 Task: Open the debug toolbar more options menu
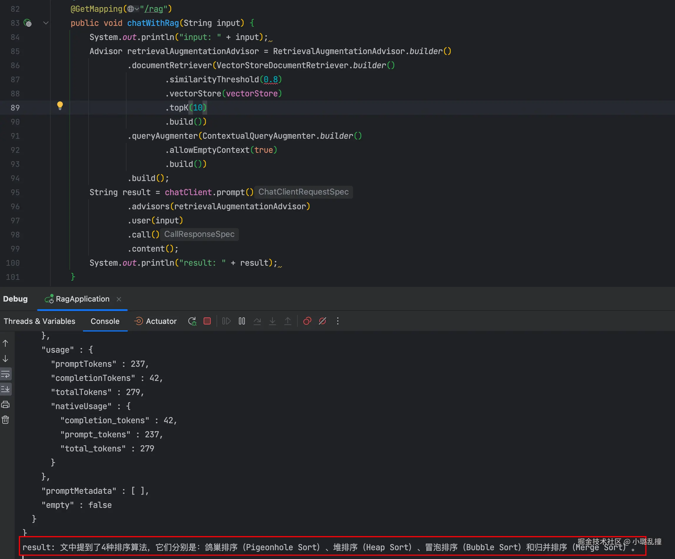click(x=337, y=321)
